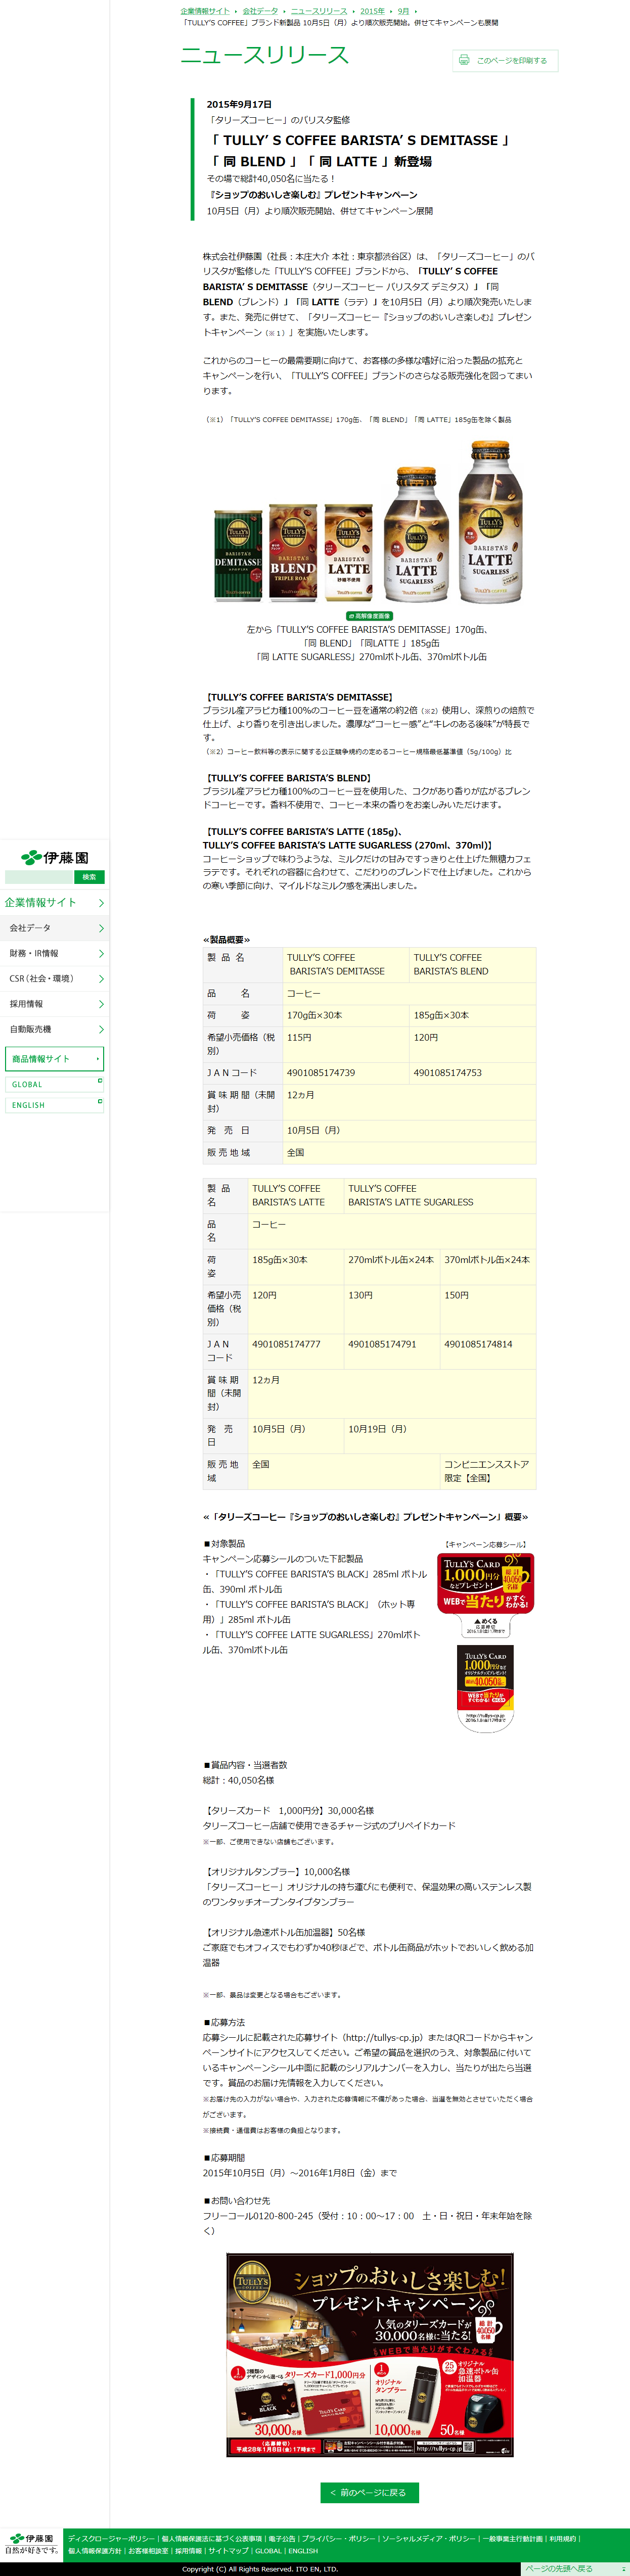This screenshot has height=2576, width=630.
Task: Click the BLEND Triple Roast can image
Action: click(x=293, y=552)
